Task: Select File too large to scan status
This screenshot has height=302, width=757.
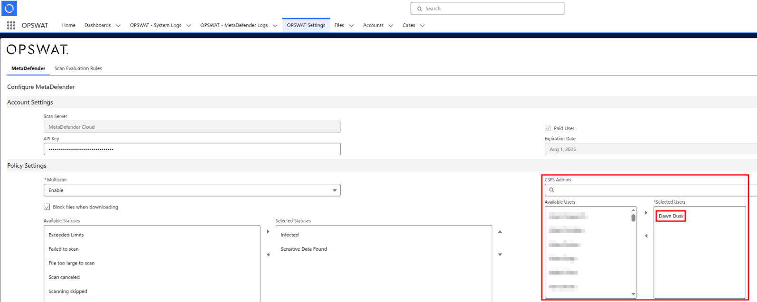Action: click(72, 263)
